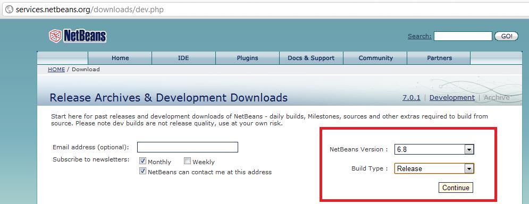Switch to the Community tab
The height and width of the screenshot is (204, 529).
coord(375,58)
